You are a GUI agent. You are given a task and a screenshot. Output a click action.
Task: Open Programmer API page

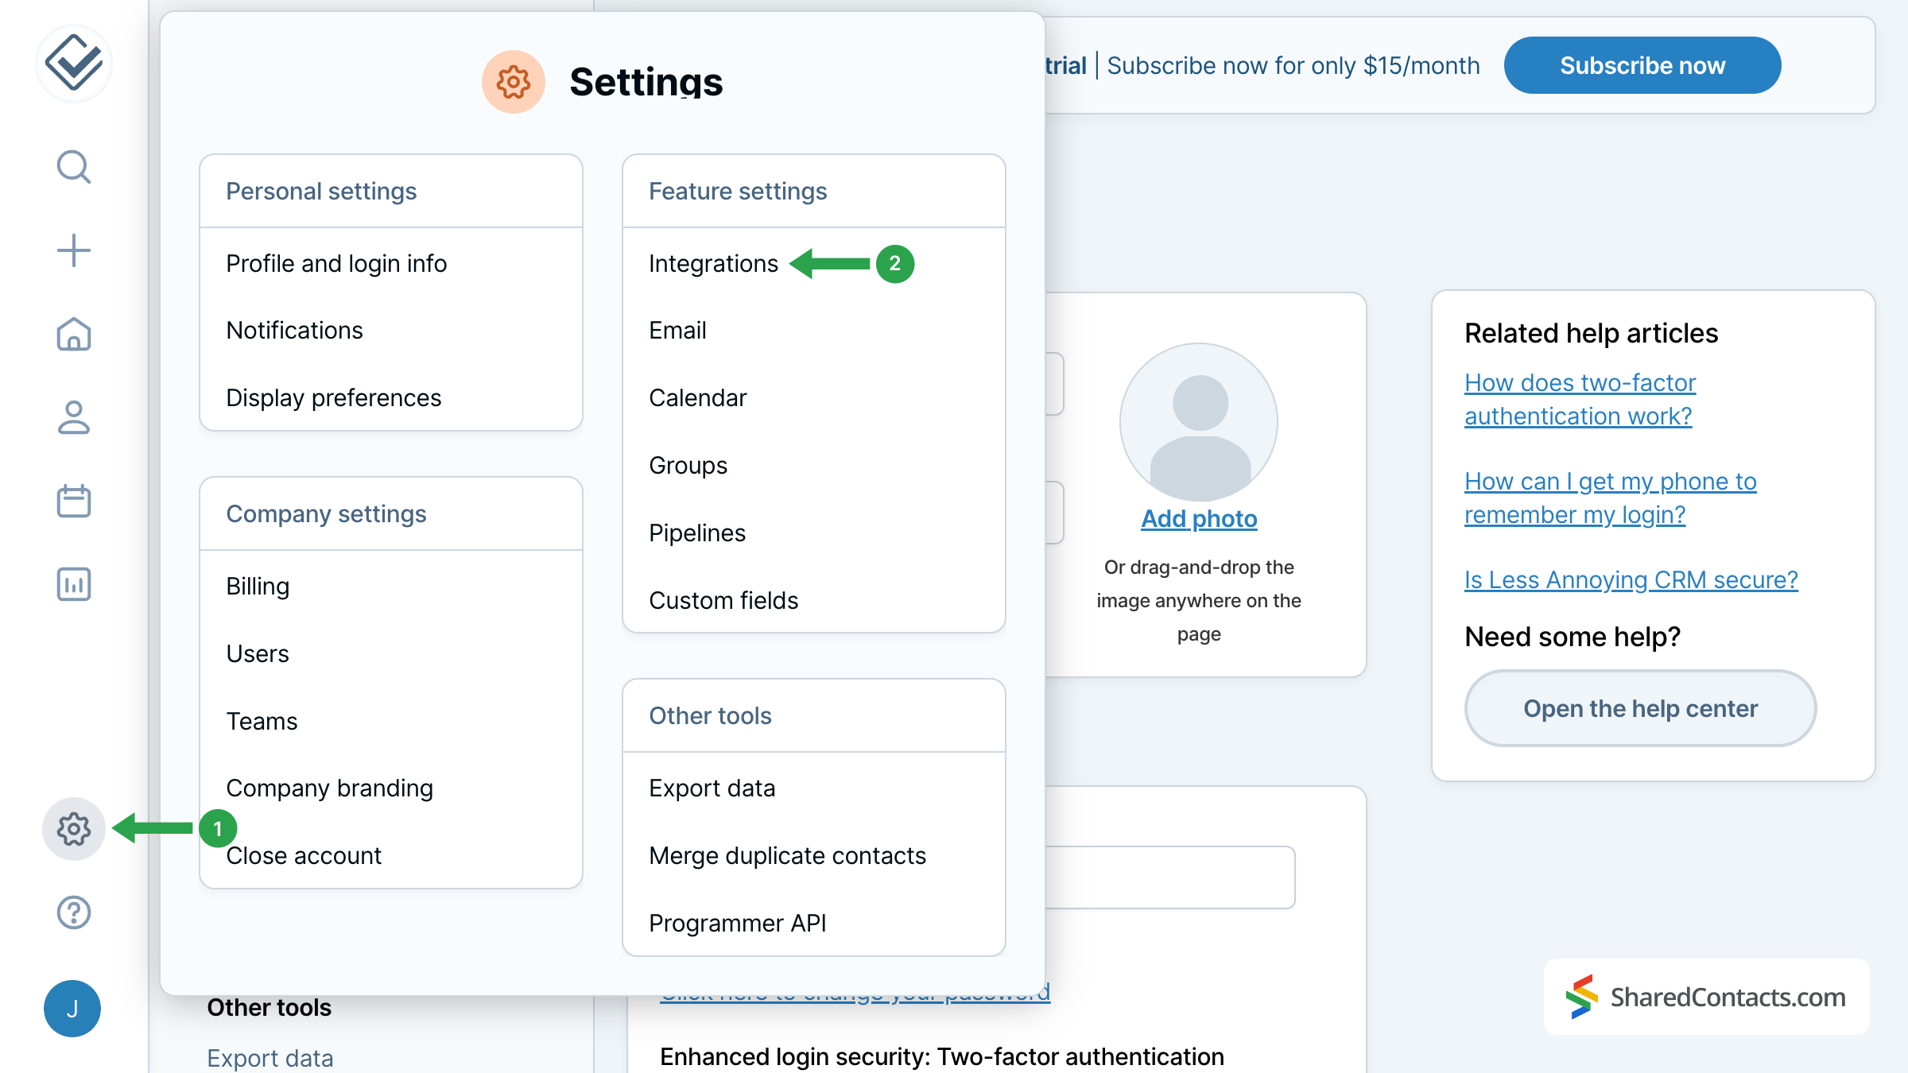(738, 923)
